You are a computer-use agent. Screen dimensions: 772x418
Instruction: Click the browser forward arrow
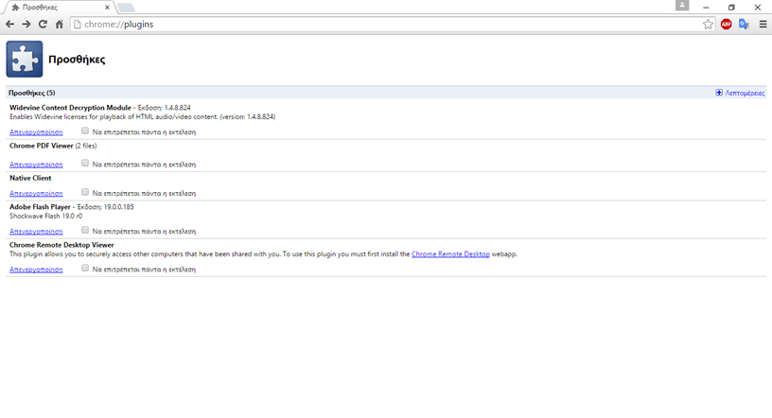26,25
